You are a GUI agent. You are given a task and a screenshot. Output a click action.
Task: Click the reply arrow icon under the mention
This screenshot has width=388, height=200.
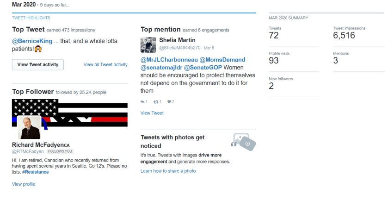pos(142,101)
